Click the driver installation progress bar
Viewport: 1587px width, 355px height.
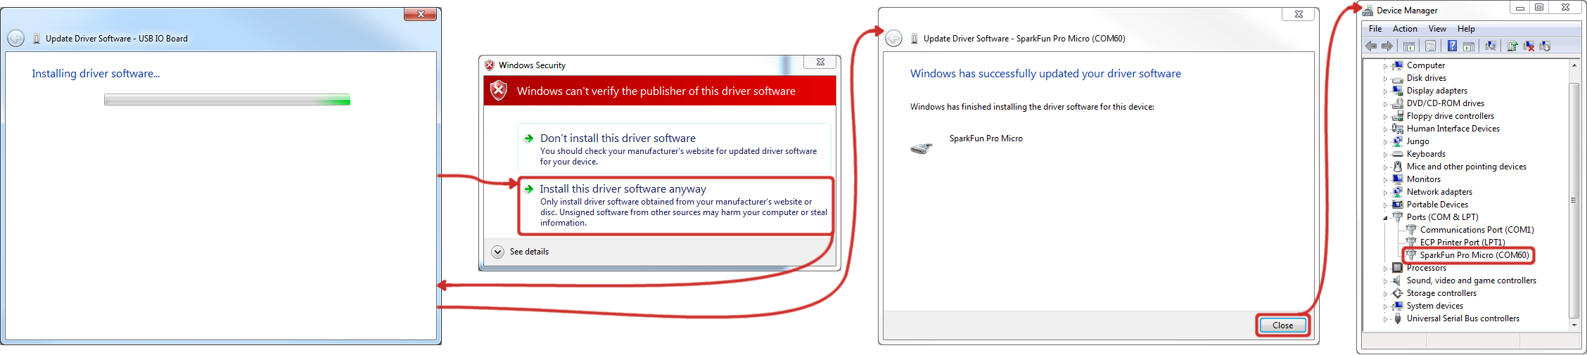[x=227, y=101]
